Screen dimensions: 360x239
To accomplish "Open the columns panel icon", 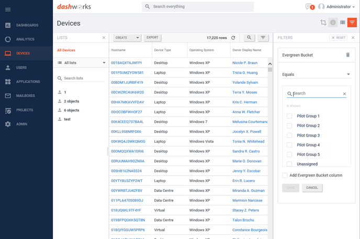I will 343,22.
